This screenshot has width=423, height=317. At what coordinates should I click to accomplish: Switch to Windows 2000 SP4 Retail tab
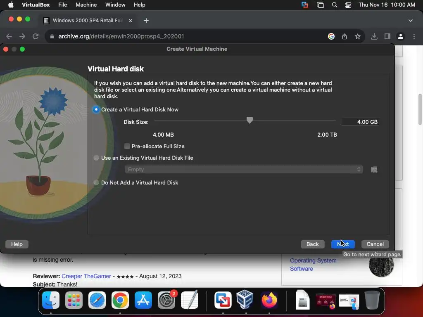click(88, 21)
